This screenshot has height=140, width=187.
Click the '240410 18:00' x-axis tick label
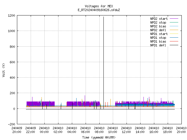[x=167, y=130]
